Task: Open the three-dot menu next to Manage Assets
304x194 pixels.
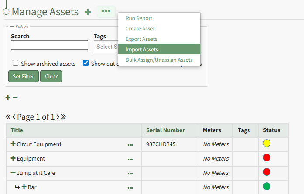Action: click(106, 11)
